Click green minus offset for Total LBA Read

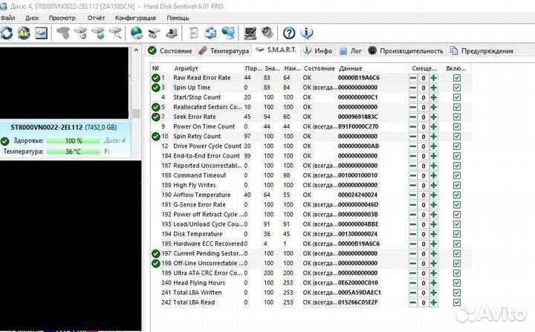413,302
